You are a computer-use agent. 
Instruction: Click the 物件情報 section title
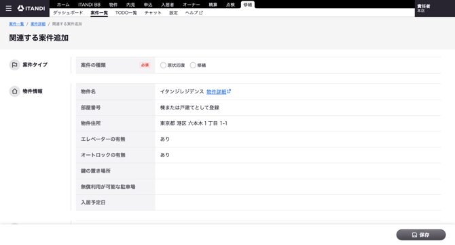33,91
